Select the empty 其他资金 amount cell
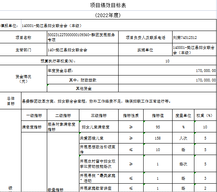The image size is (217, 192). coord(167,88)
